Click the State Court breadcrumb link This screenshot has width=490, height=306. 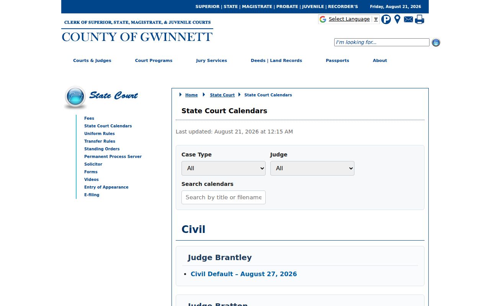click(x=222, y=95)
